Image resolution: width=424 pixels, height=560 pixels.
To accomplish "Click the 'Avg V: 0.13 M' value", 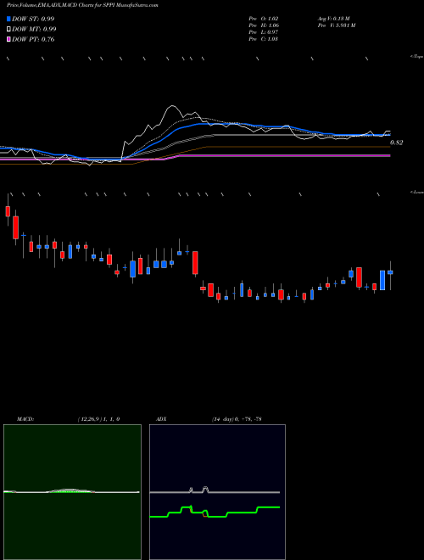I will click(334, 19).
